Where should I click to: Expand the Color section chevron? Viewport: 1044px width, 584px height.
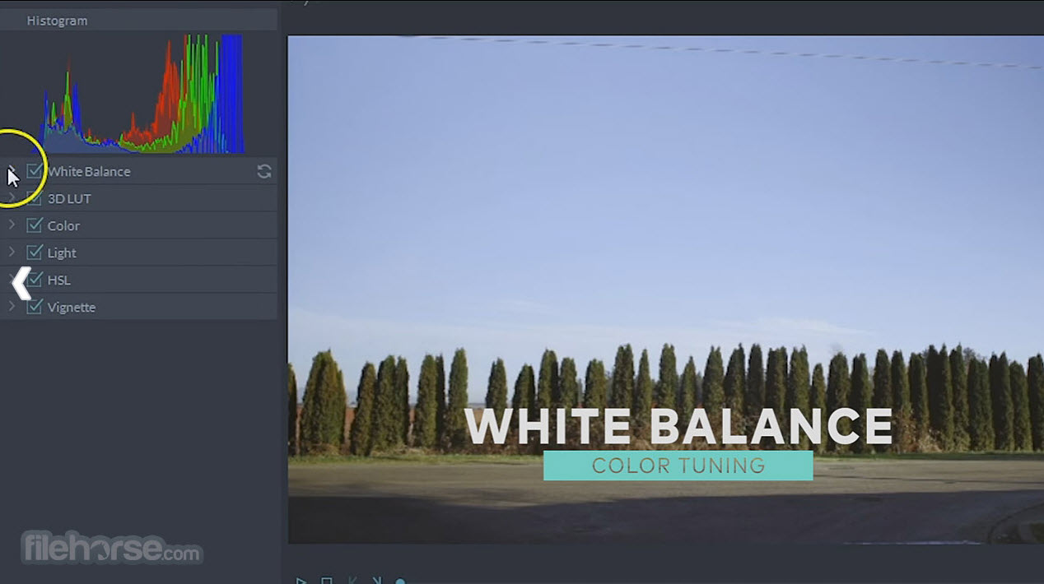point(12,225)
